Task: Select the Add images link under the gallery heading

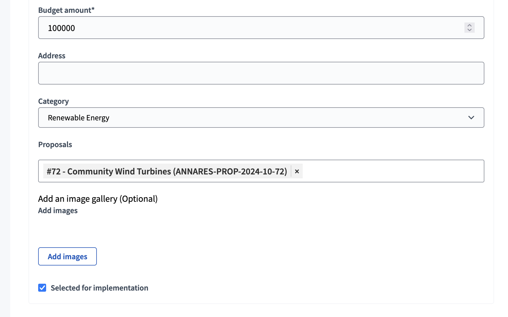Action: 58,210
